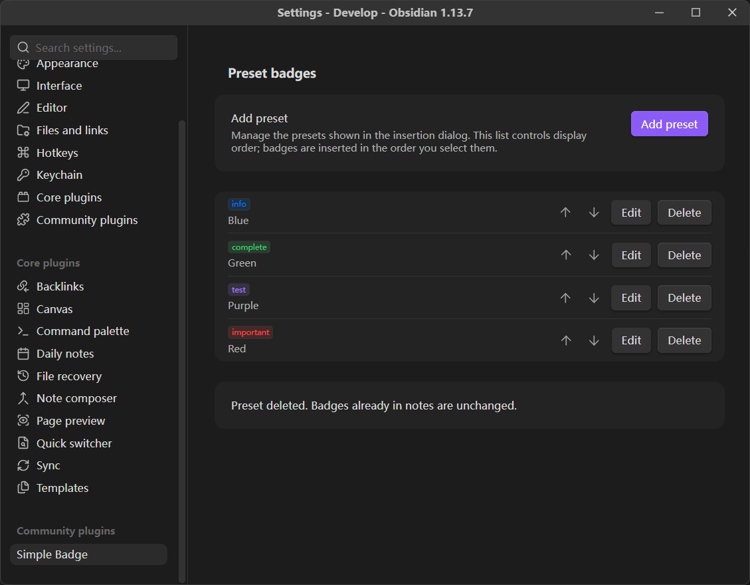Move the complete badge preset down
This screenshot has width=750, height=585.
tap(594, 255)
